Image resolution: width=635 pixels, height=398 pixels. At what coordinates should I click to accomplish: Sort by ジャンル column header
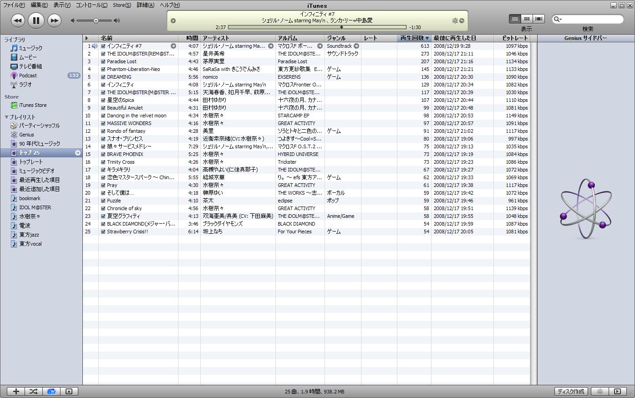tap(343, 38)
